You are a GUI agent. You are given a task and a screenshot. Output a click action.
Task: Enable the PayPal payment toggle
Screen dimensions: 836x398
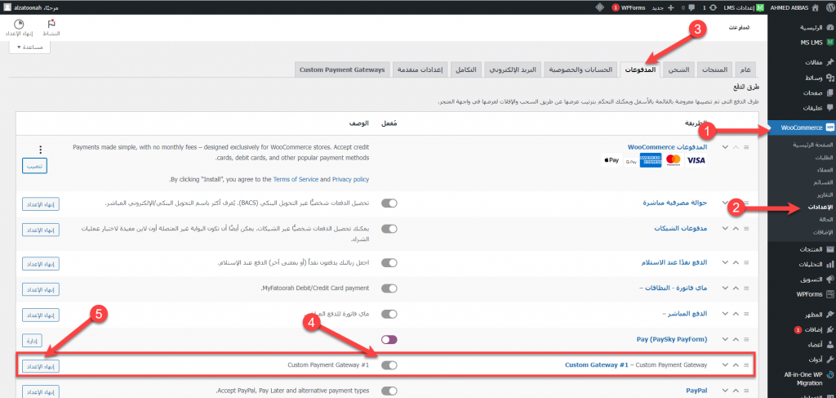pyautogui.click(x=389, y=391)
